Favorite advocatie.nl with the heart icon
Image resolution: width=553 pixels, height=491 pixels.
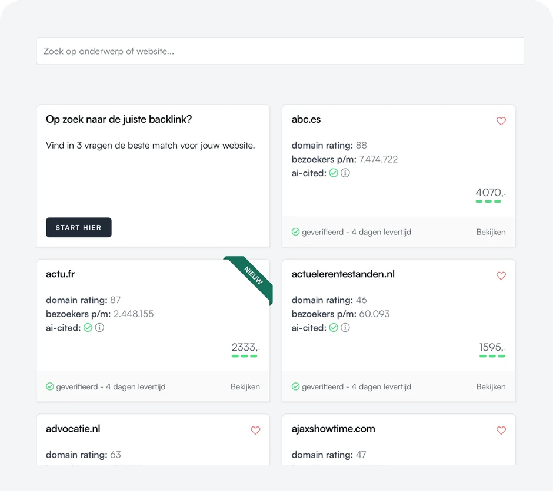coord(255,430)
